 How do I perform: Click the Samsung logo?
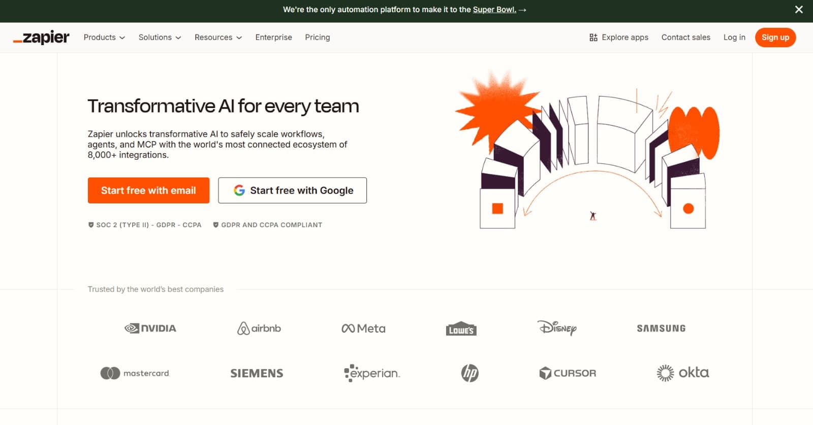pos(661,328)
